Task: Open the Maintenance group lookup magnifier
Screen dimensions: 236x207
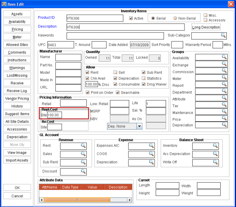Action: click(x=224, y=111)
